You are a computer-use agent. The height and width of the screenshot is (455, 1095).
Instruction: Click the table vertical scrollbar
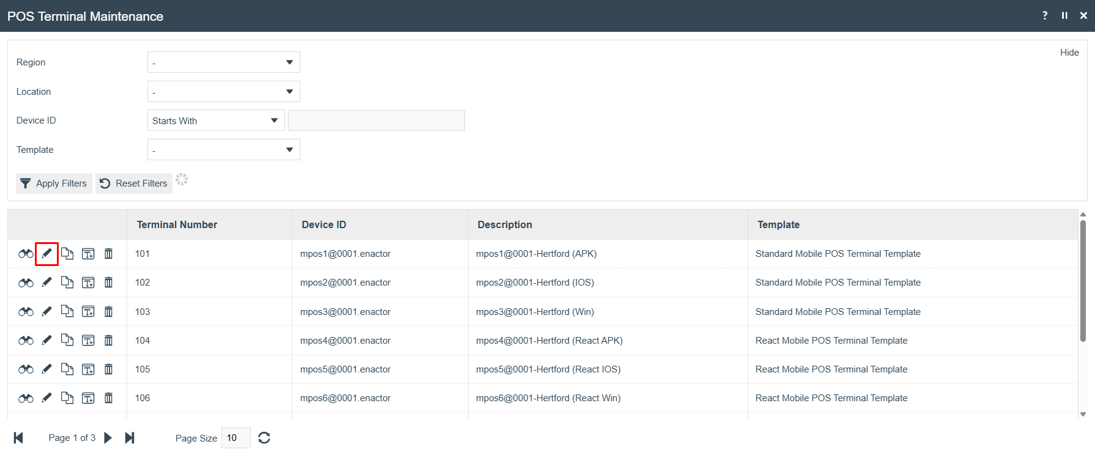click(1083, 281)
